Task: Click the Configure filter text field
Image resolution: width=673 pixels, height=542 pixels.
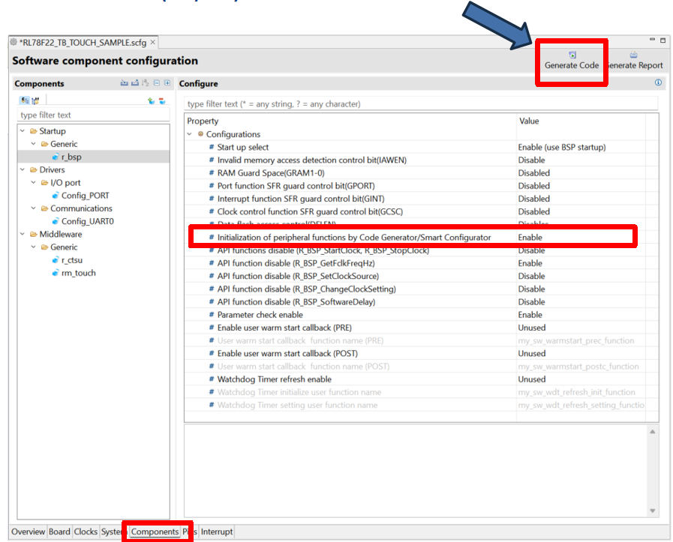Action: click(x=422, y=103)
